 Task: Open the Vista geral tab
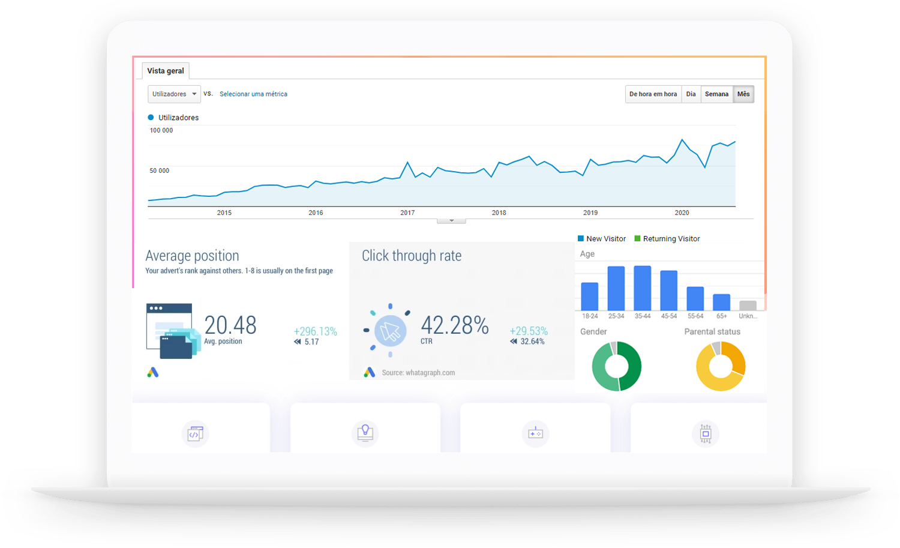point(166,71)
